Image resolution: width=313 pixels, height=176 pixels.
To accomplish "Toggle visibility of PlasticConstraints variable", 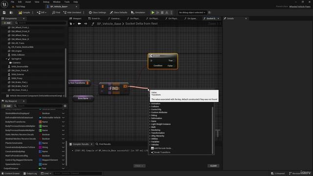I will (x=63, y=143).
